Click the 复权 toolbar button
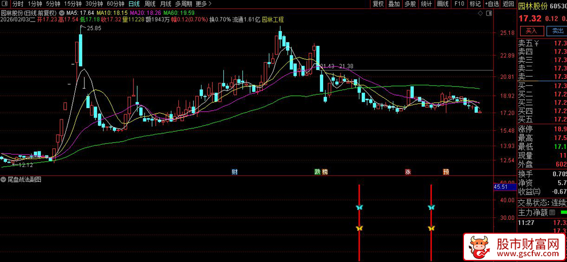 (378, 4)
